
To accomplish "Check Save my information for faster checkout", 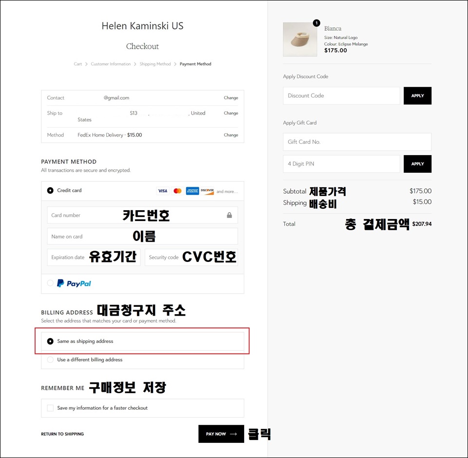I will 50,408.
